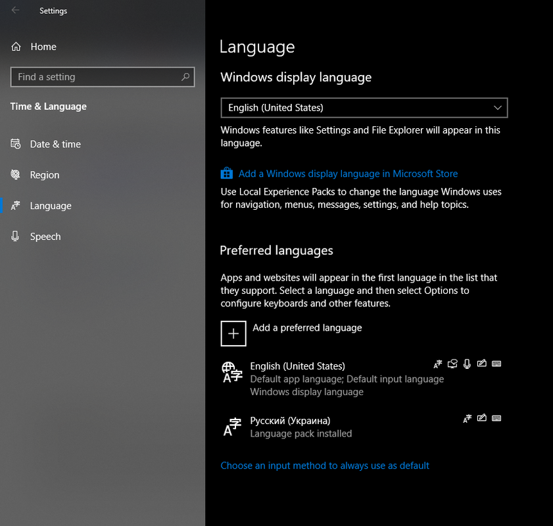Click the Language sidebar icon
This screenshot has width=553, height=526.
pos(16,205)
